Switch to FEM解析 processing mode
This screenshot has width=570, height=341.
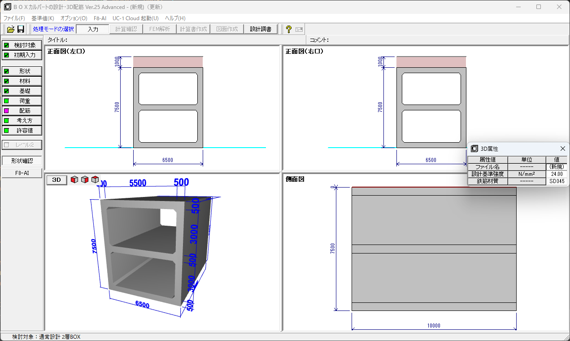pyautogui.click(x=159, y=29)
